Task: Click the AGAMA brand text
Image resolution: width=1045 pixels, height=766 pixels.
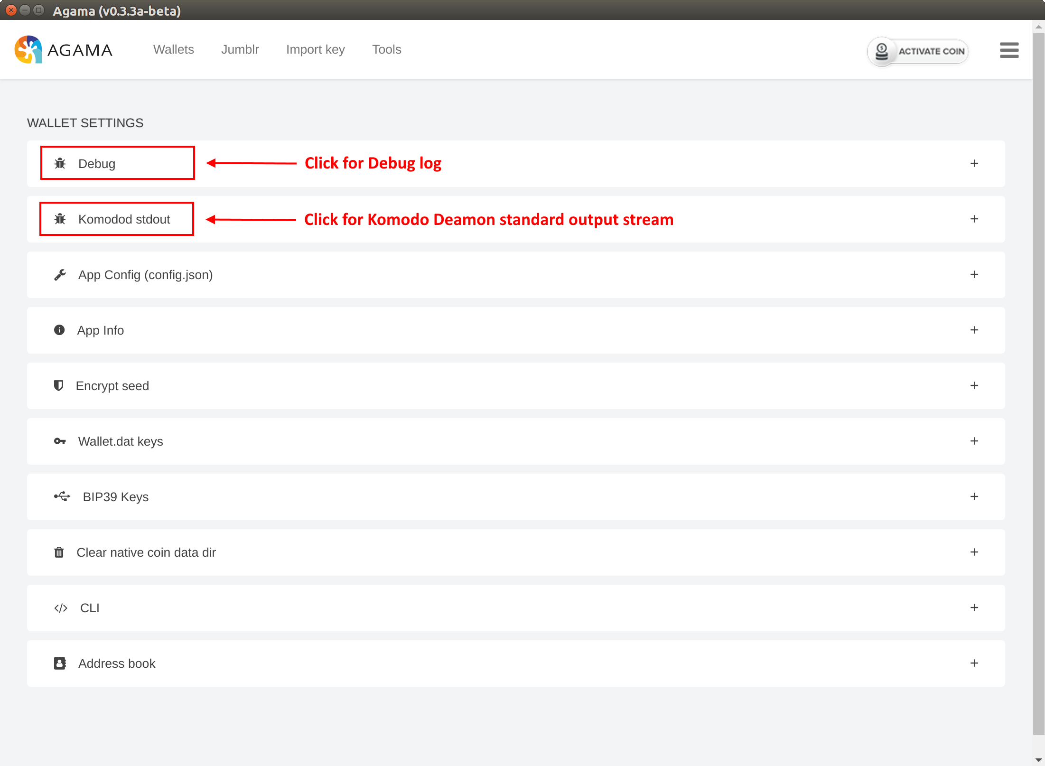Action: 80,50
